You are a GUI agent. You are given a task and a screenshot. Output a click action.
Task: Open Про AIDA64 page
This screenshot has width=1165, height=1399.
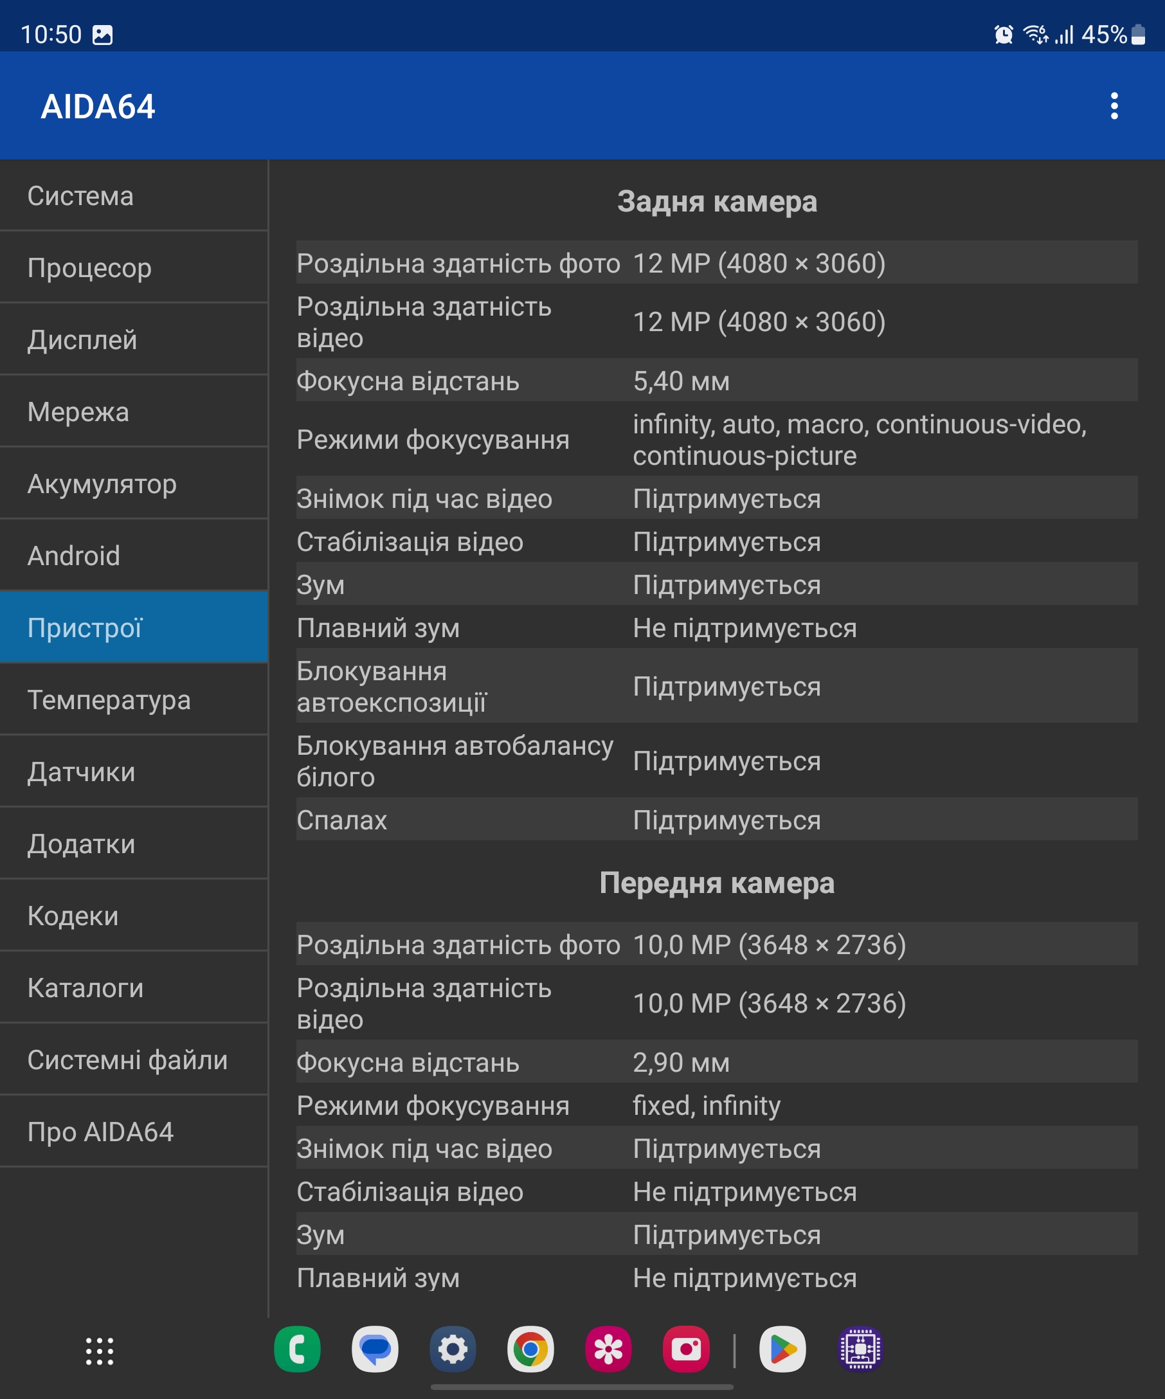[x=134, y=1131]
